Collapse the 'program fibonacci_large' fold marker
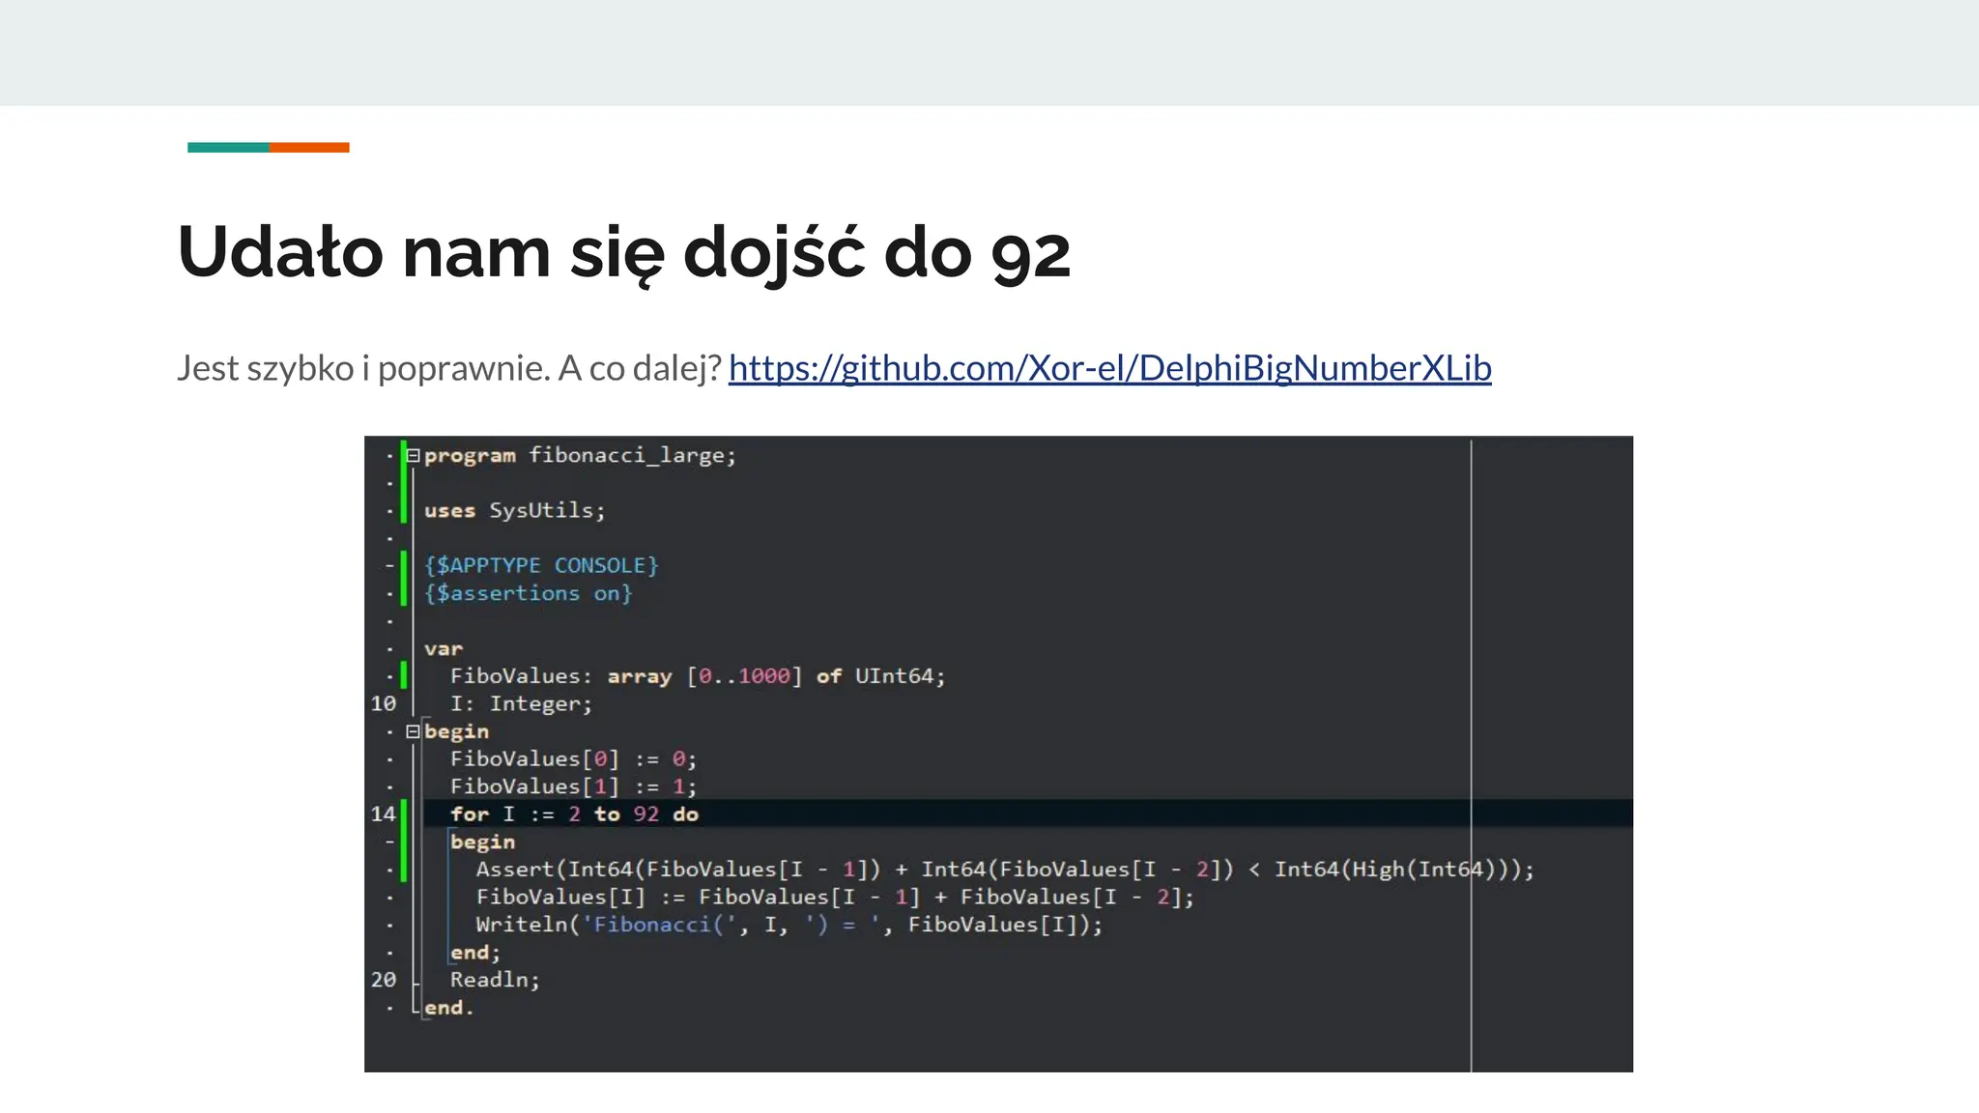The image size is (1979, 1113). pyautogui.click(x=414, y=455)
